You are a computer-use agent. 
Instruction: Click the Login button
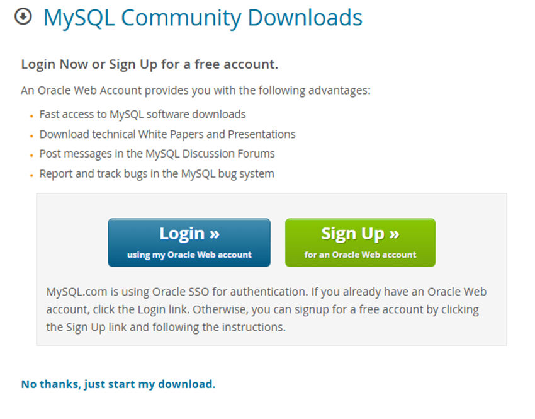tap(189, 242)
